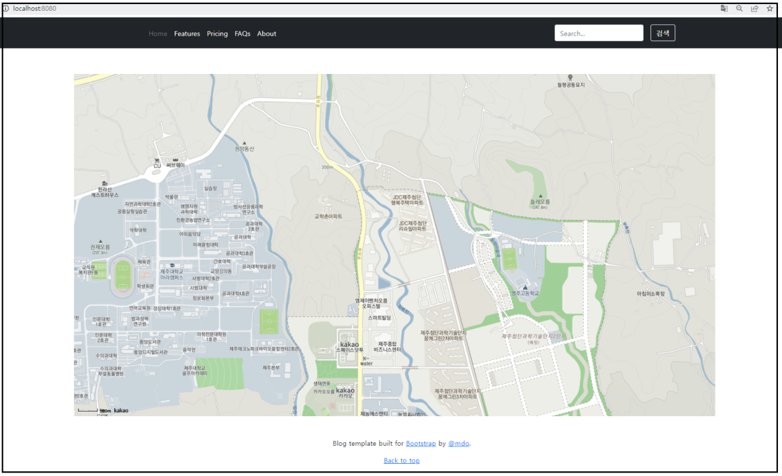This screenshot has height=476, width=782.
Task: Click the kakao 스페이스닷투 label on map
Action: [349, 347]
